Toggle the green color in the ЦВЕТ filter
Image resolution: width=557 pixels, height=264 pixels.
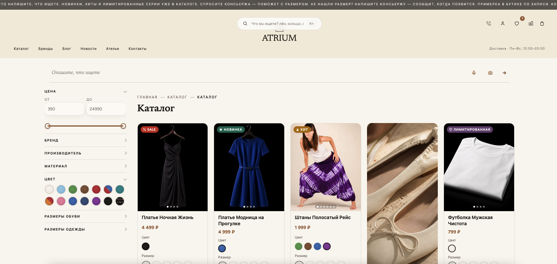coord(73,189)
